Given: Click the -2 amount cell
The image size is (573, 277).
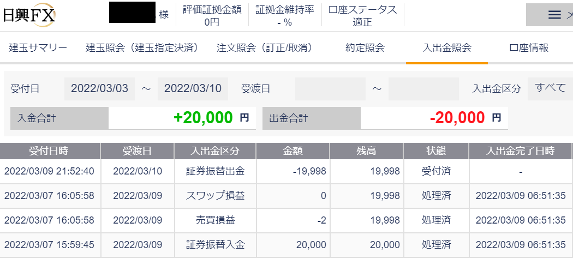Looking at the screenshot, I should pyautogui.click(x=293, y=220).
